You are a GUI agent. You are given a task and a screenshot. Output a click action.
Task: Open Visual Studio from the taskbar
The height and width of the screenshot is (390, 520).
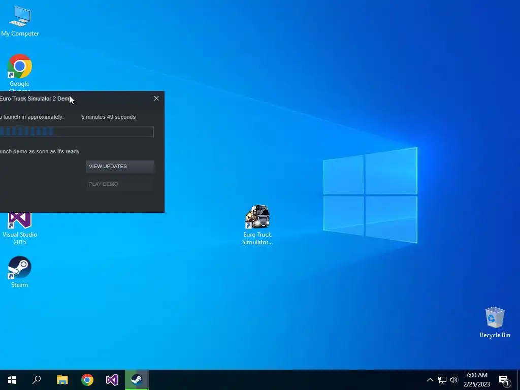coord(112,380)
